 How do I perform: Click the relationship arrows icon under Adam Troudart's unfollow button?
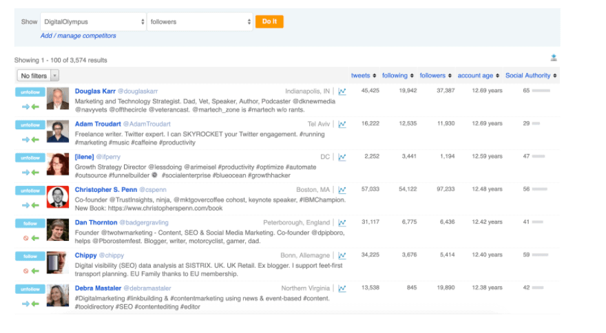tap(30, 140)
